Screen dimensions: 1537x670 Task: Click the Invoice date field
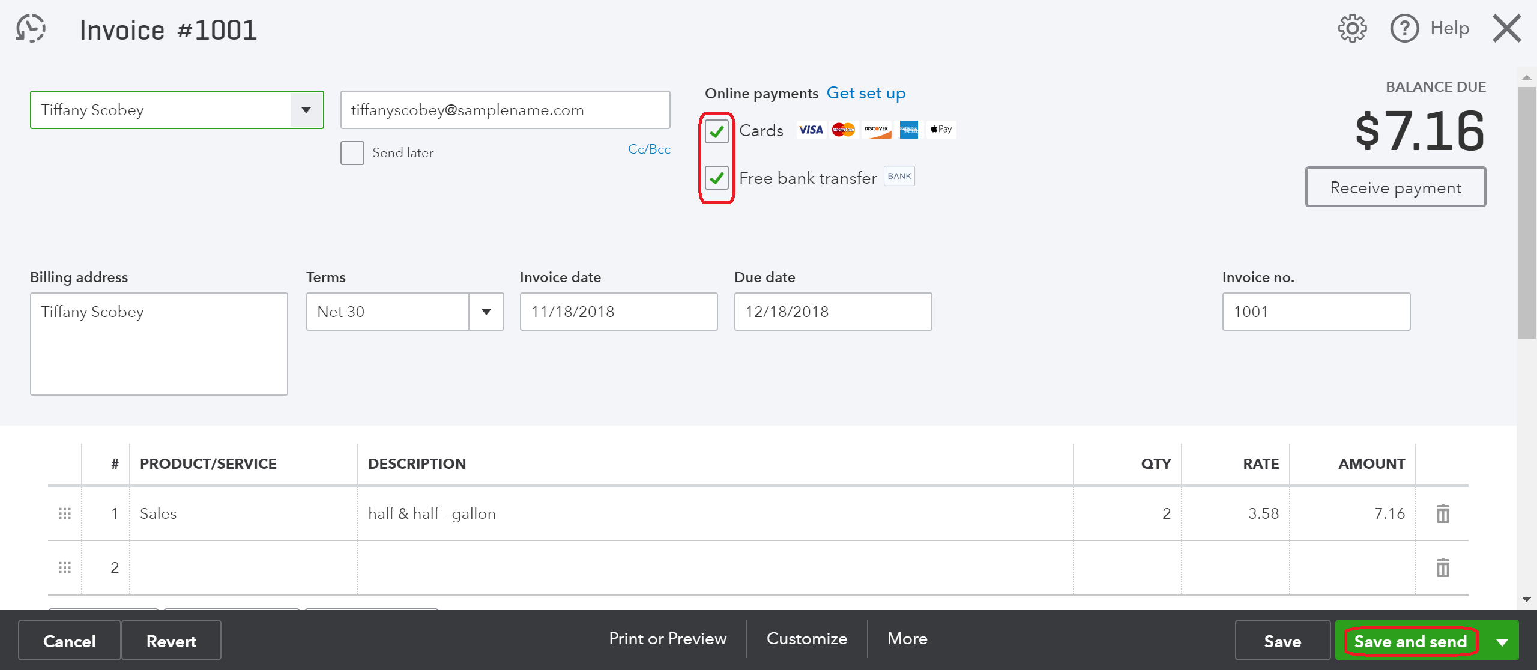618,312
